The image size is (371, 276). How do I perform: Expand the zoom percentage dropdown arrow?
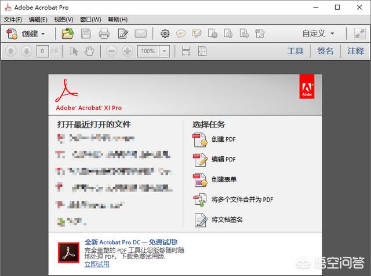164,51
